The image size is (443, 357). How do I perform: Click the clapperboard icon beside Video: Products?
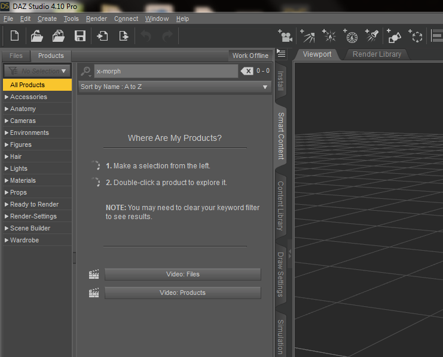tap(94, 293)
